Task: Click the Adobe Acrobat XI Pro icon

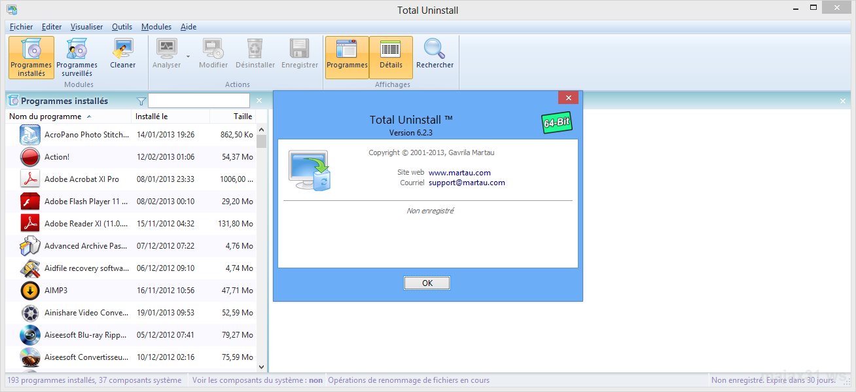Action: 31,179
